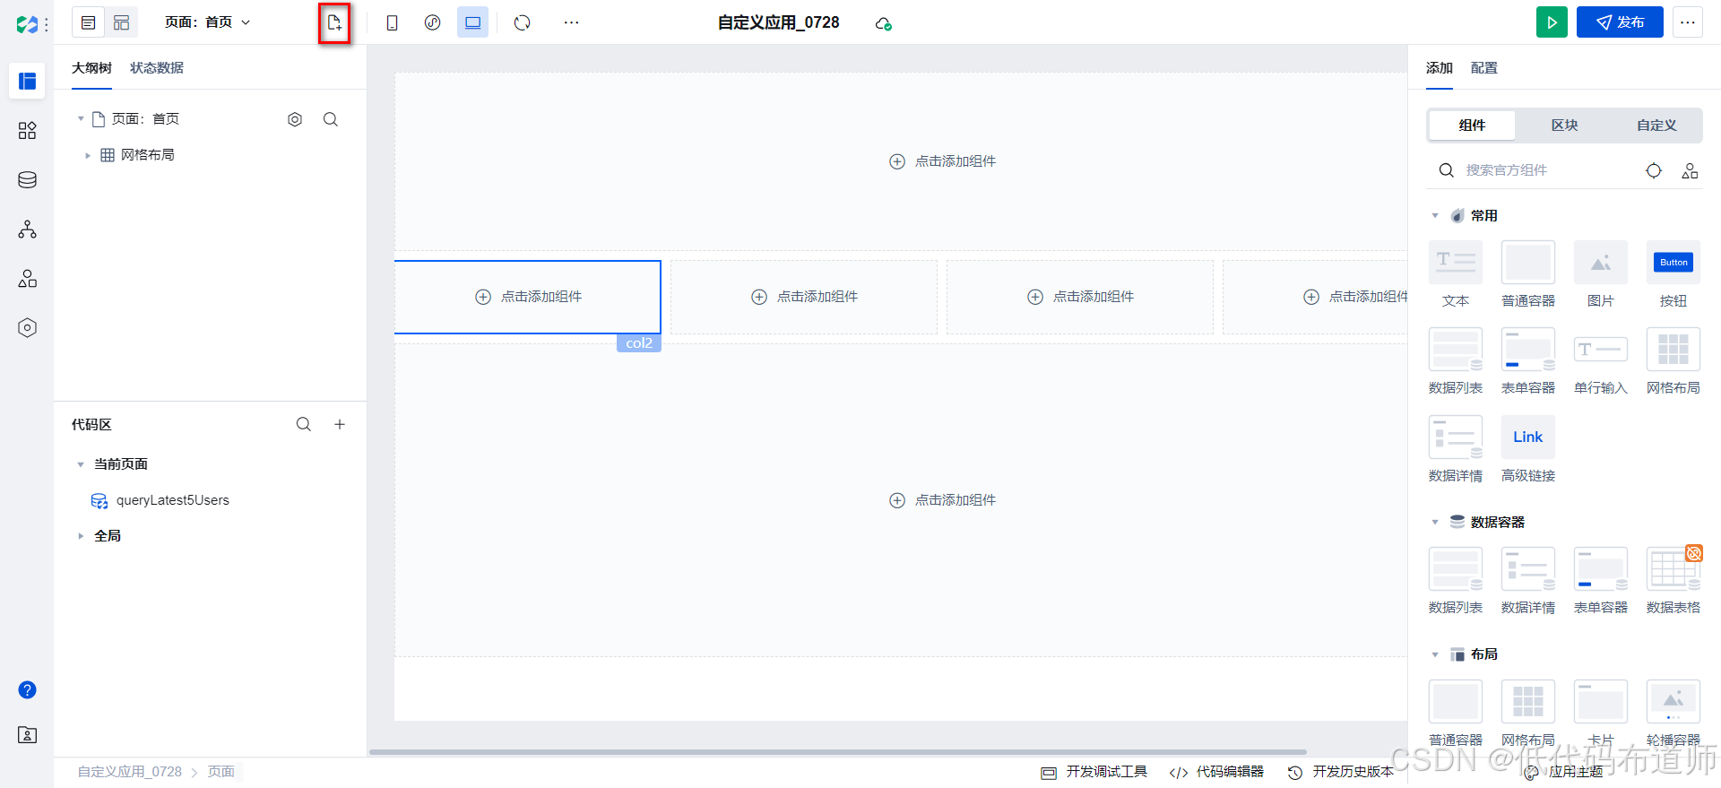
Task: Open 开发调试工具 in the bottom bar
Action: click(x=1094, y=772)
